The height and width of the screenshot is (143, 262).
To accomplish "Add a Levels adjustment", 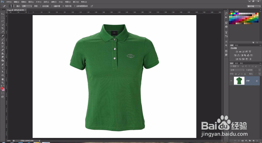I will click(240, 52).
